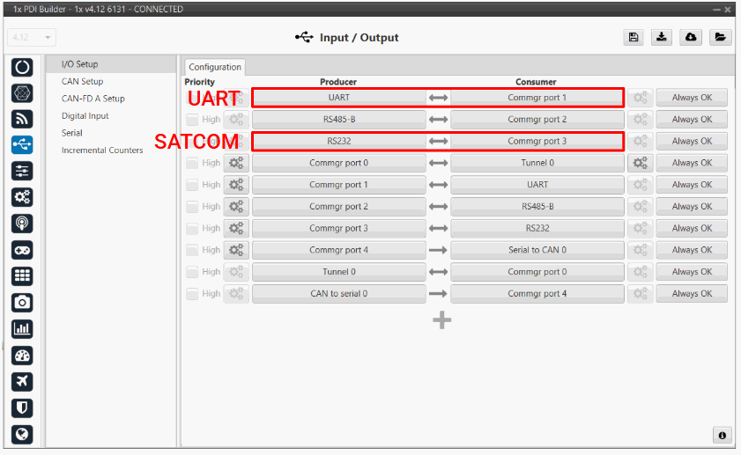Screen dimensions: 741x455
Task: Check High priority for CAN to serial 0
Action: point(192,294)
